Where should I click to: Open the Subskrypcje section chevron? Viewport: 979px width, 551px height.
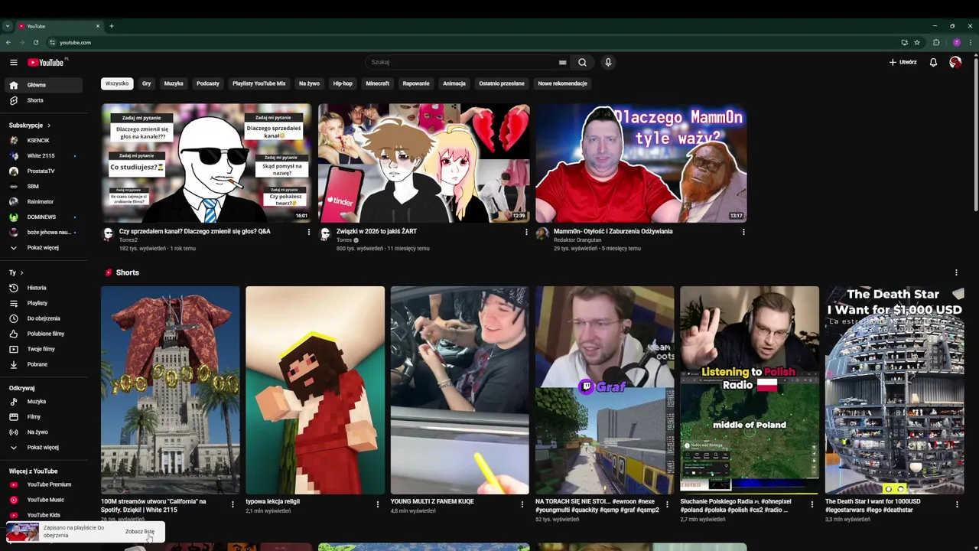(49, 125)
